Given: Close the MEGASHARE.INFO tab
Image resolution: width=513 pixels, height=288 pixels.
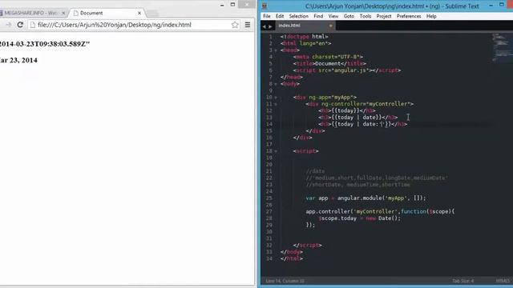Looking at the screenshot, I should coord(63,13).
